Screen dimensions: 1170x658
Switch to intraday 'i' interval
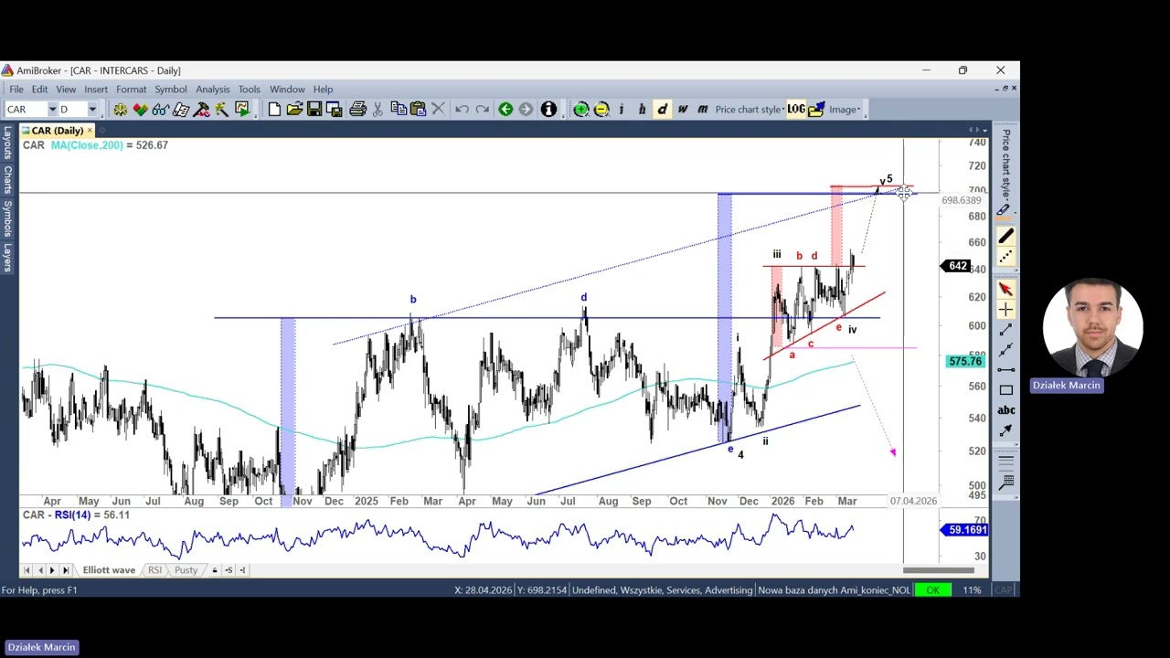(x=622, y=110)
